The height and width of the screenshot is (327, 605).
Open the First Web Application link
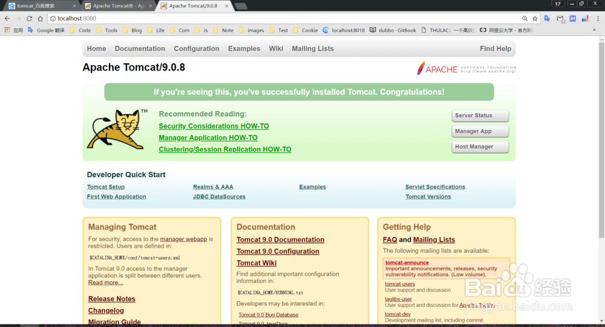(117, 196)
